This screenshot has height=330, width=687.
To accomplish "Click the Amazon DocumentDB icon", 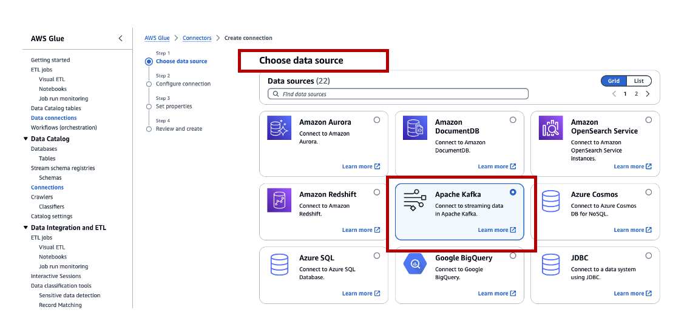I will coord(415,128).
